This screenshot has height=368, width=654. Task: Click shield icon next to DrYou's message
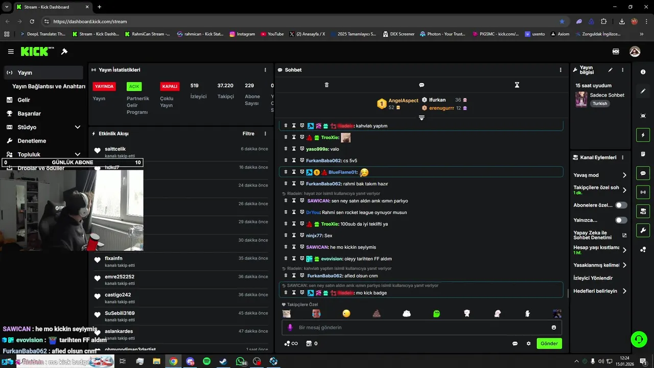coord(302,212)
